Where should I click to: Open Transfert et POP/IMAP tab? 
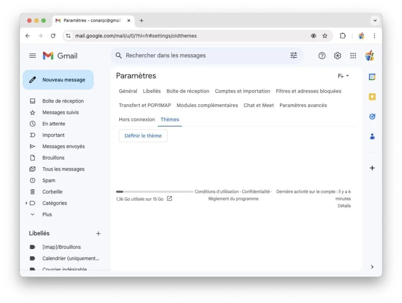click(145, 105)
